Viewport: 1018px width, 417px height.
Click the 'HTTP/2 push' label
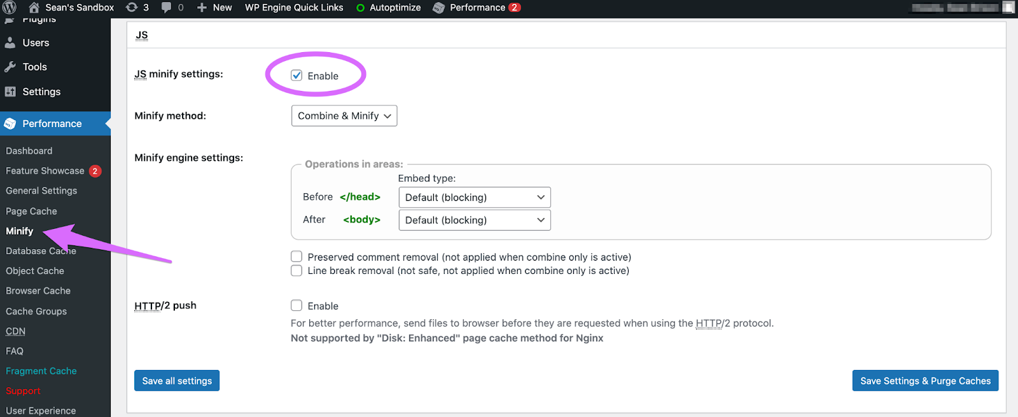165,306
